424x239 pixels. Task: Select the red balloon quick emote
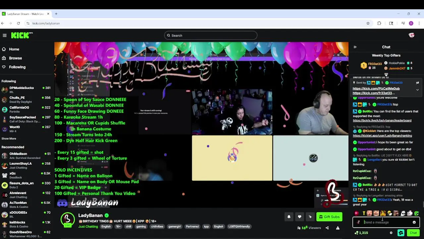(x=356, y=213)
